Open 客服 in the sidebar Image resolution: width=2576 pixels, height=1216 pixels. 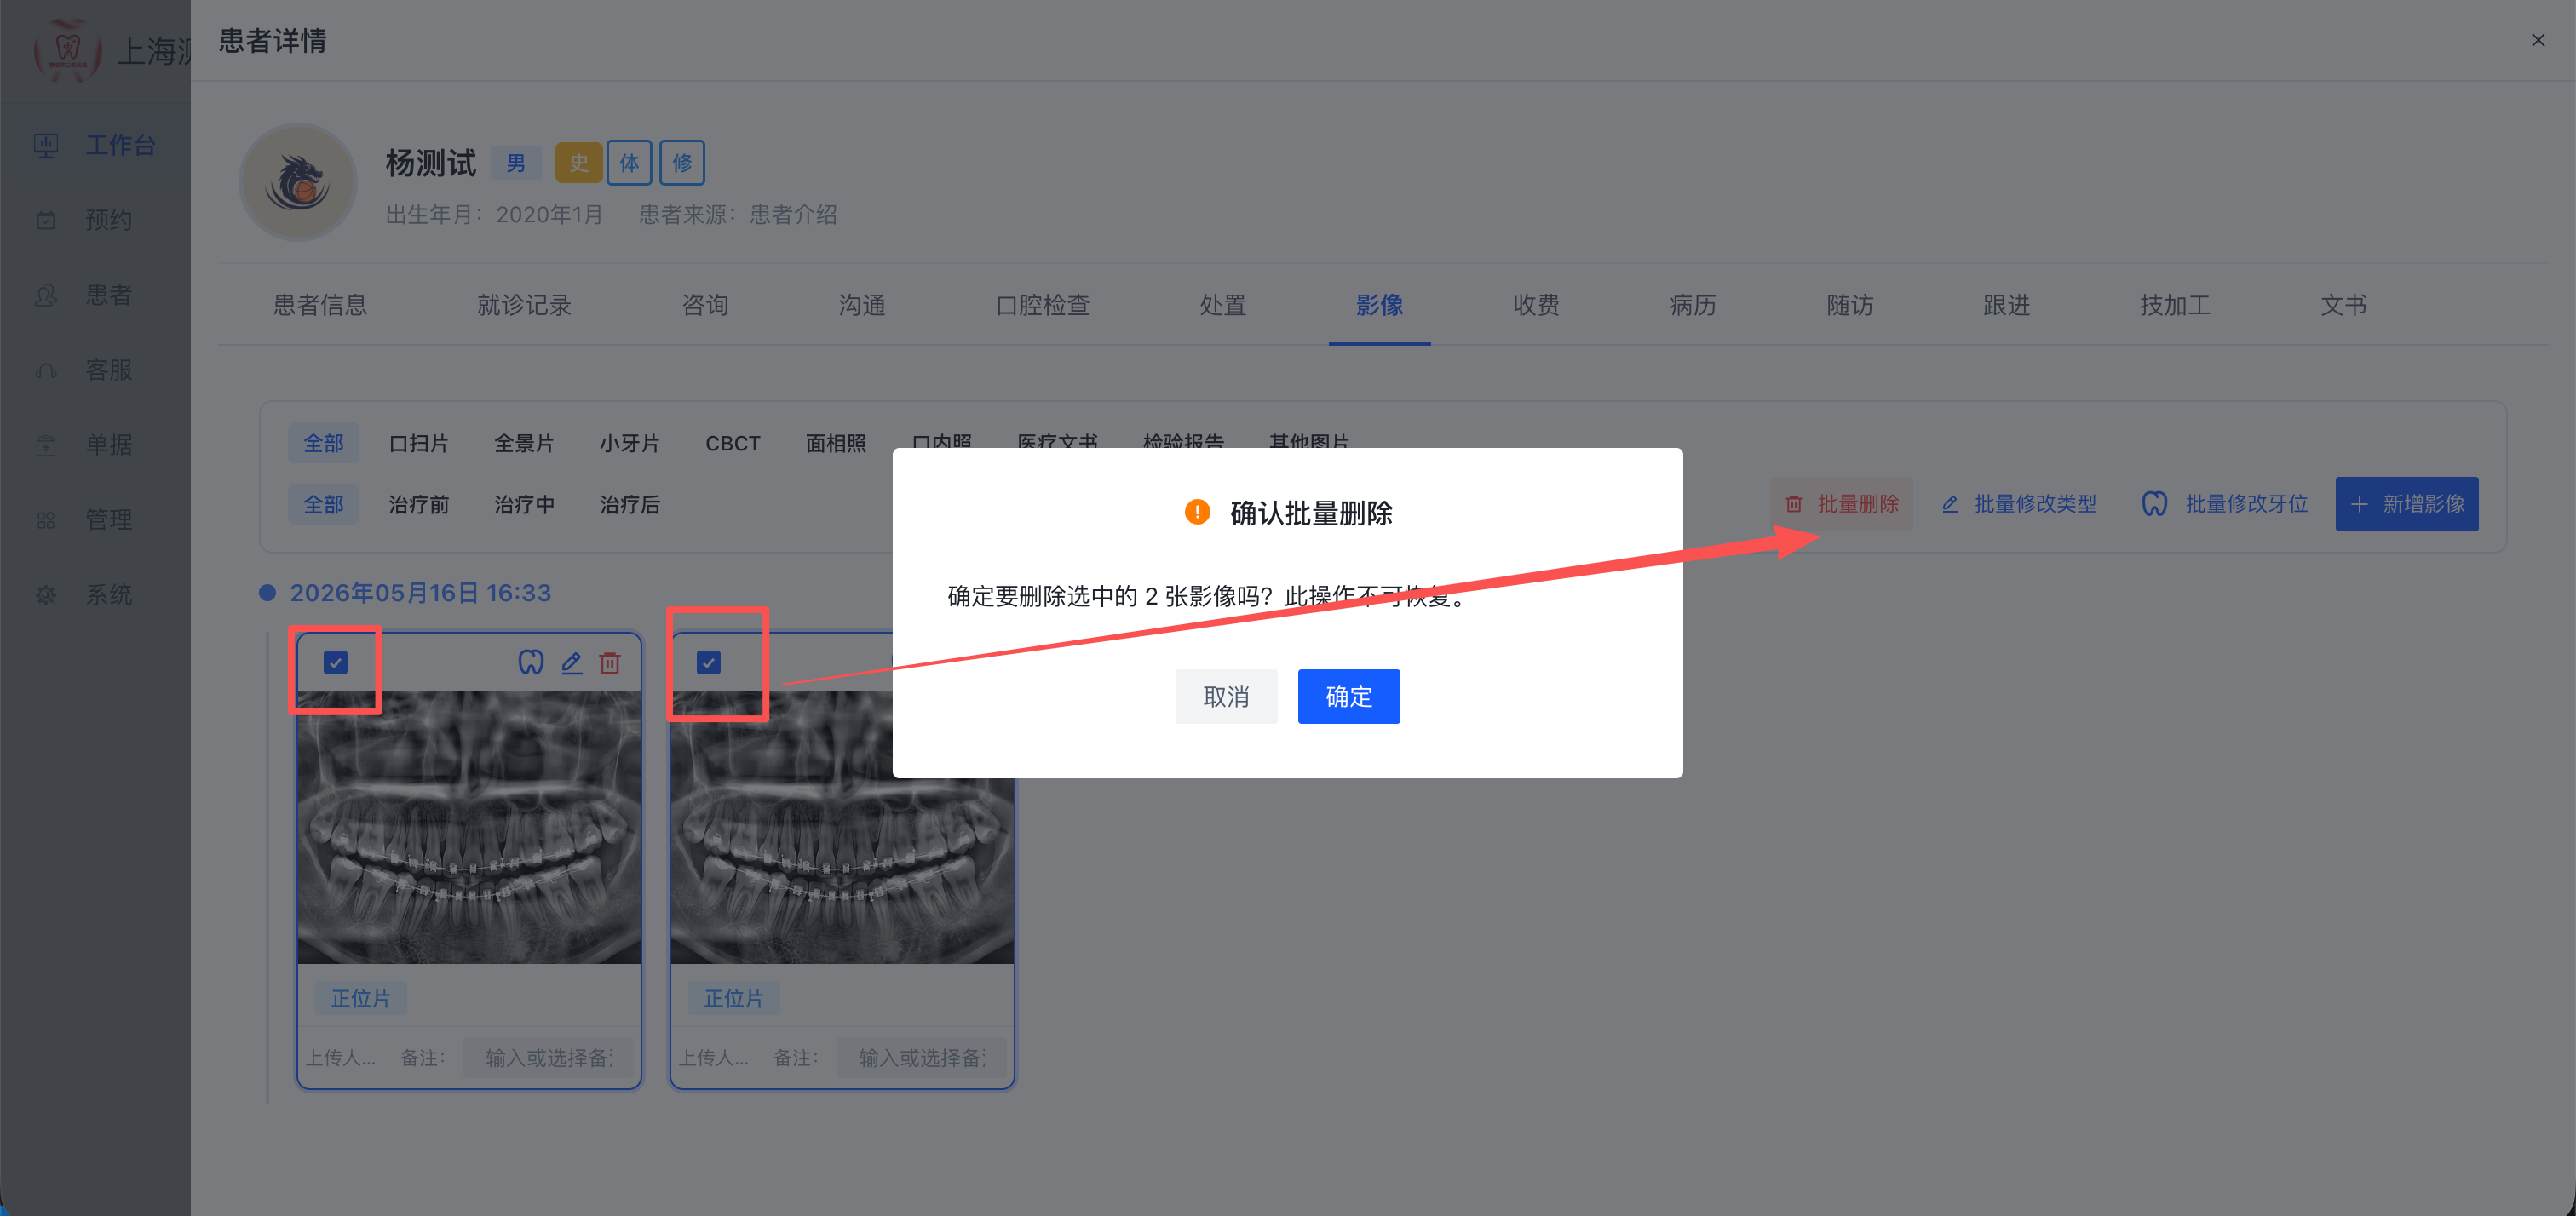coord(95,370)
